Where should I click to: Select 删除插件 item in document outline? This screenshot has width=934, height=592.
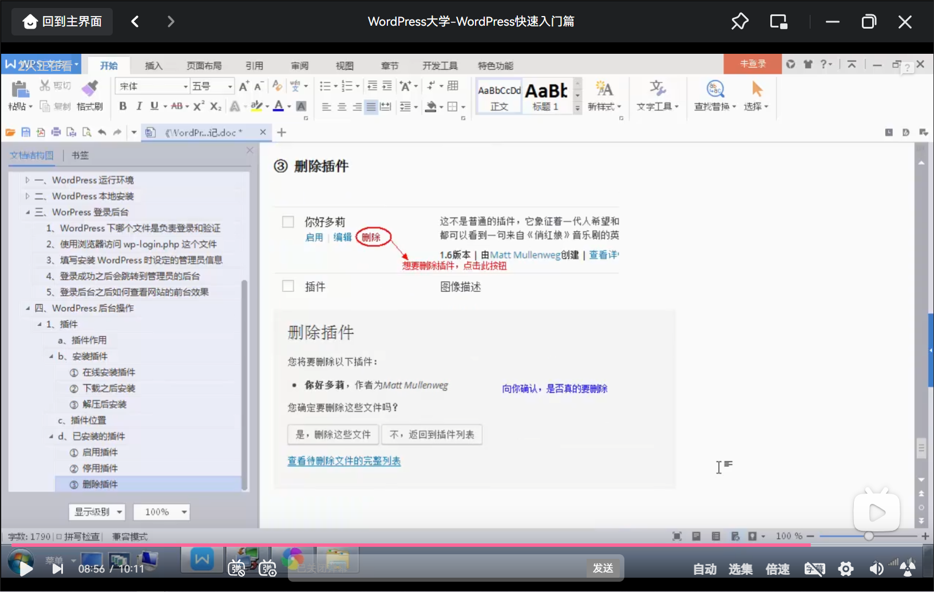click(x=148, y=484)
